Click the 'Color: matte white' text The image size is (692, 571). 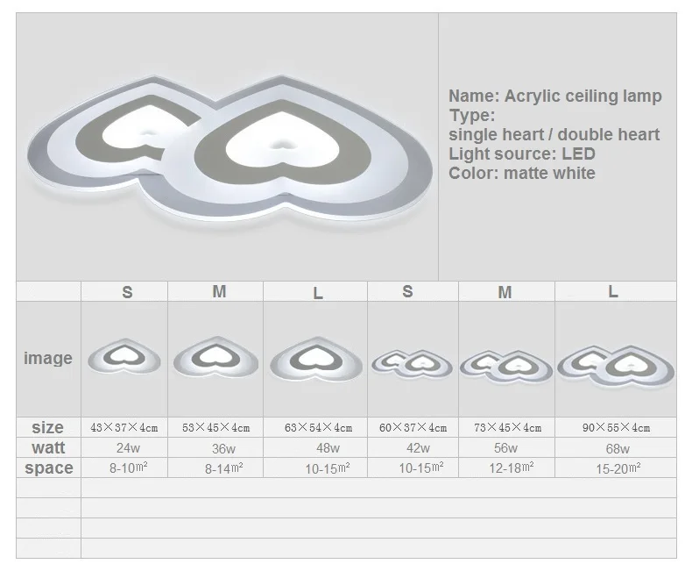(x=522, y=173)
